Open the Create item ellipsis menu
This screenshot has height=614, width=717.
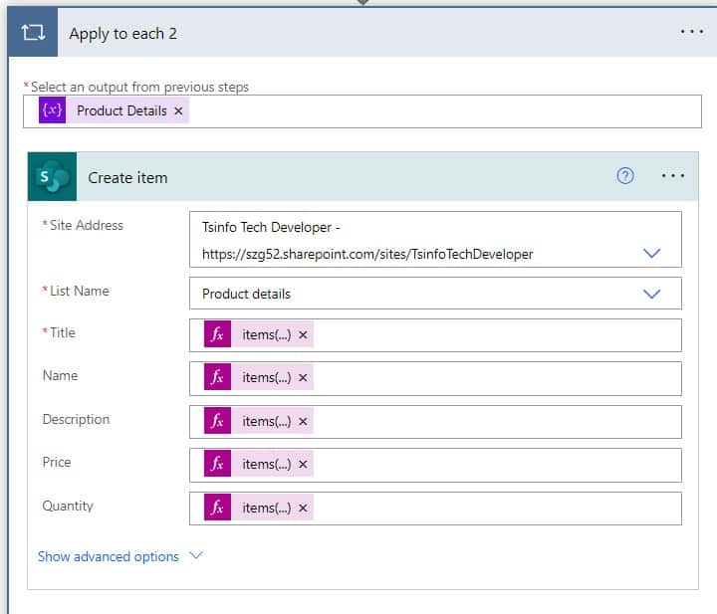(673, 176)
